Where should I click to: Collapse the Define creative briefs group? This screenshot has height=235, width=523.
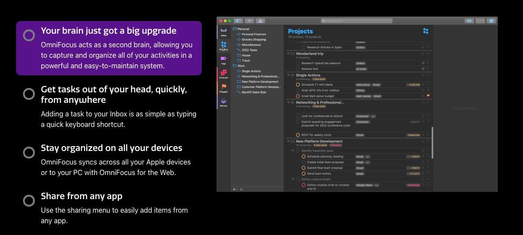[293, 179]
